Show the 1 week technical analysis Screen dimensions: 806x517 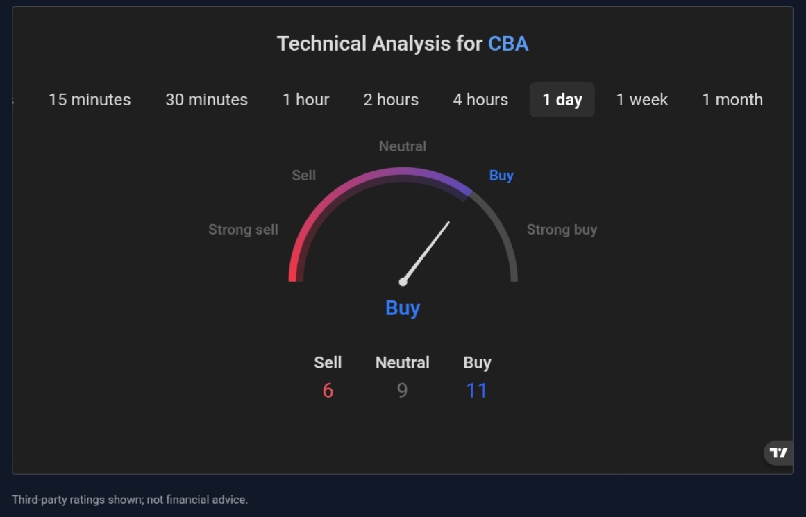(x=641, y=100)
